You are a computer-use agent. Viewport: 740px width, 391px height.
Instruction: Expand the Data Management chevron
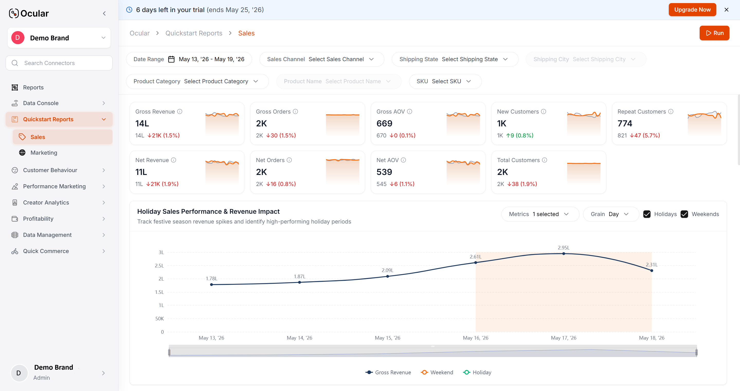coord(104,235)
